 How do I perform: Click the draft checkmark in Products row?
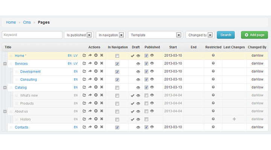132,103
